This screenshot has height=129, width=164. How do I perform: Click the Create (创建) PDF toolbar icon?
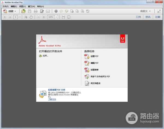pyautogui.click(x=5, y=11)
